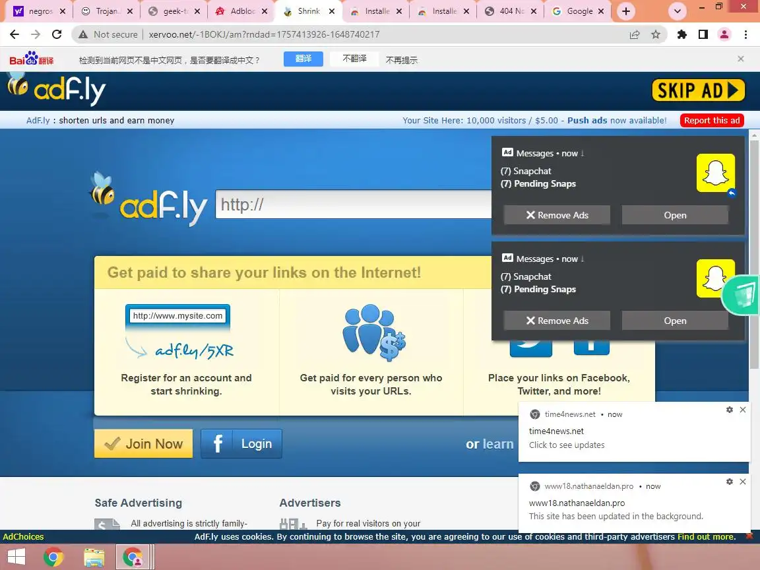Click the AdChoices link
The width and height of the screenshot is (760, 570).
click(x=23, y=536)
